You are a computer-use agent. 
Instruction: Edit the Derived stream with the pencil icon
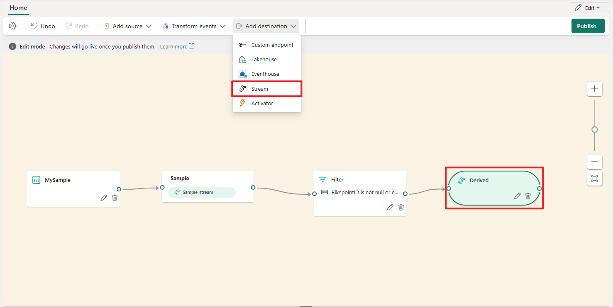point(517,196)
